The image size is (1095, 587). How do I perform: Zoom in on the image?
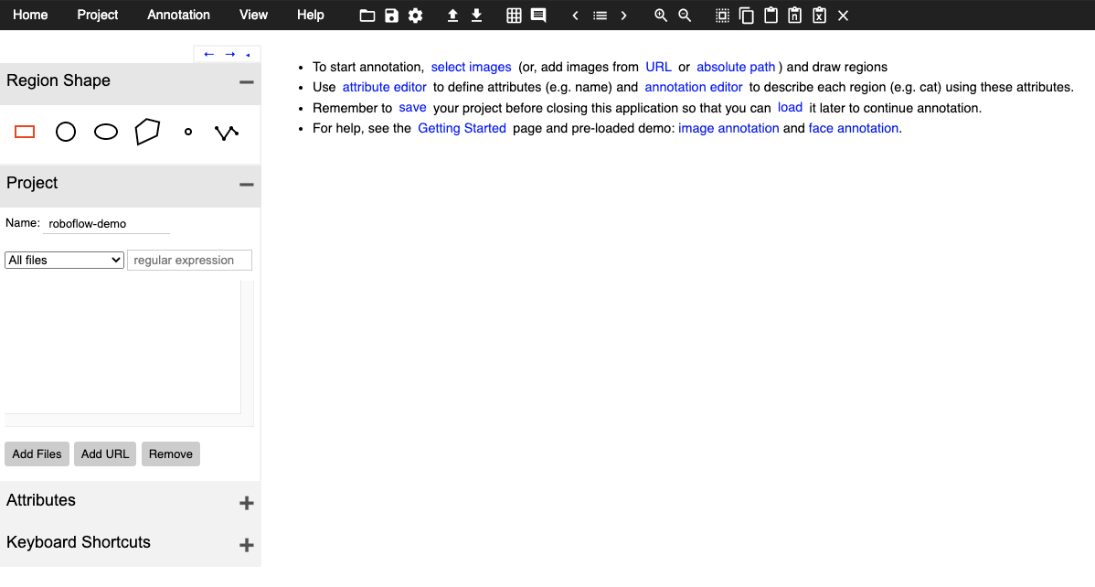(661, 16)
